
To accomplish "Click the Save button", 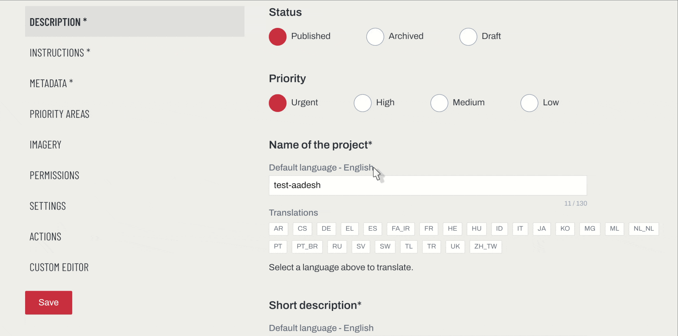I will point(48,303).
